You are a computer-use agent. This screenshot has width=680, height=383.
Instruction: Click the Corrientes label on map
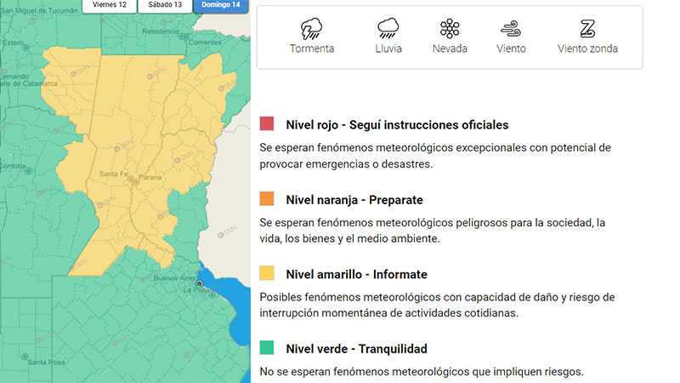pos(204,41)
